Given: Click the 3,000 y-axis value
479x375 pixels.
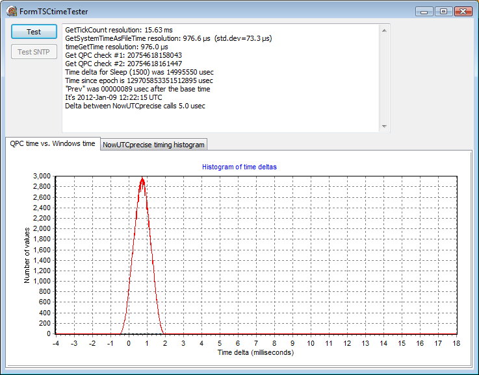Looking at the screenshot, I should pyautogui.click(x=42, y=176).
